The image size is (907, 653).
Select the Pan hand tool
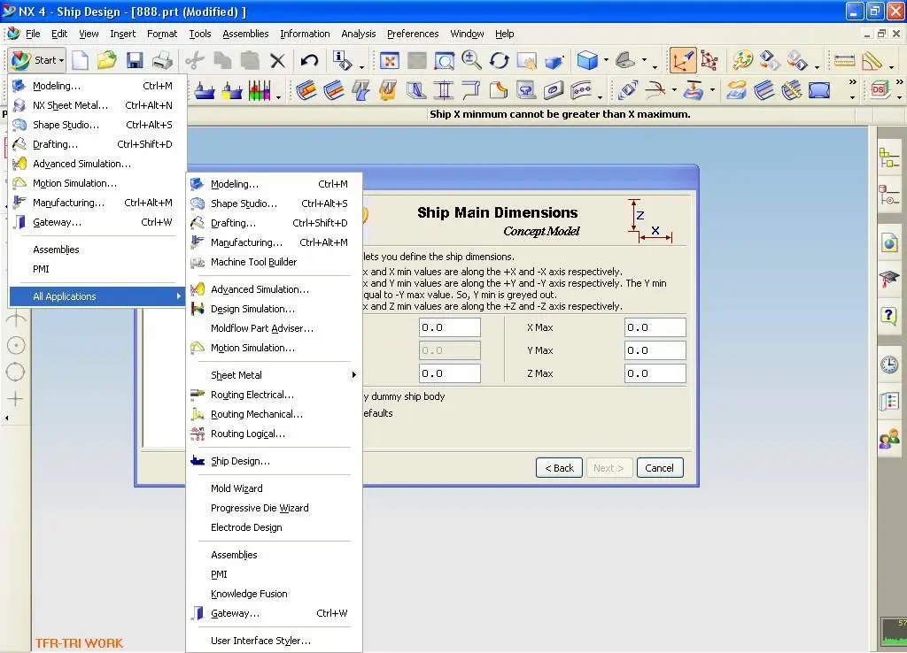coord(526,60)
